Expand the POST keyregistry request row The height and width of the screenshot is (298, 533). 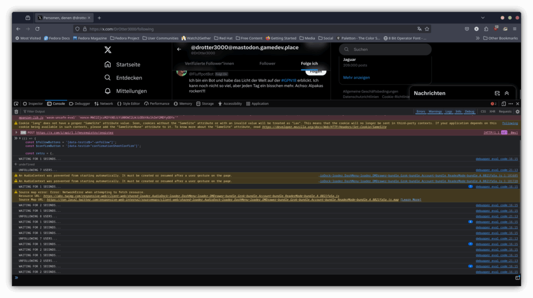16,132
